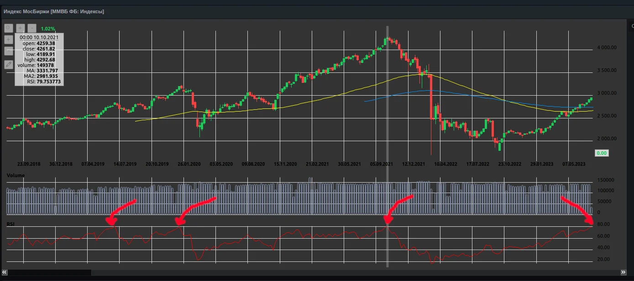
Task: Click the tooltip date 00:00 10.10.2021
Action: [x=39, y=37]
